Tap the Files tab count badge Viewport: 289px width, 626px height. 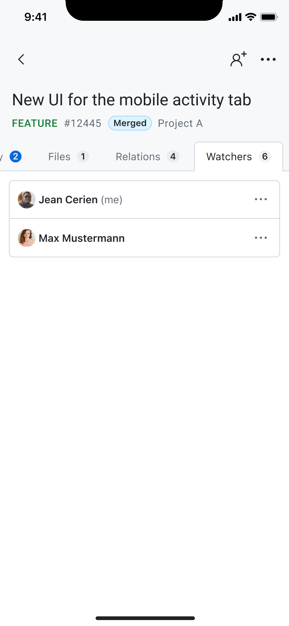click(83, 156)
